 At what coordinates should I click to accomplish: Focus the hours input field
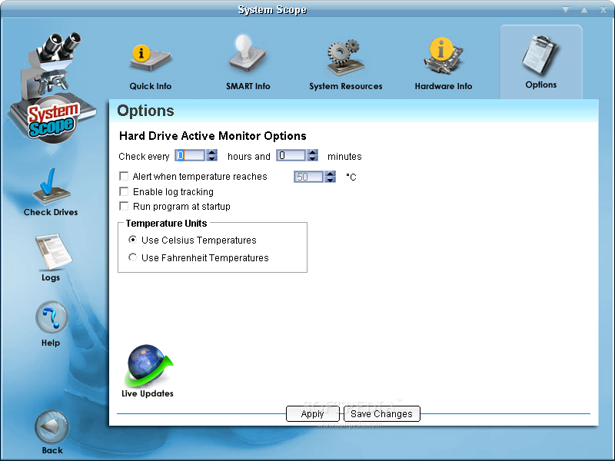pyautogui.click(x=190, y=156)
